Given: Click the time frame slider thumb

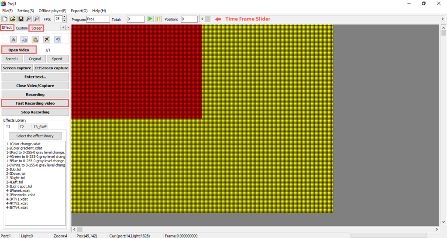Looking at the screenshot, I should tap(208, 19).
